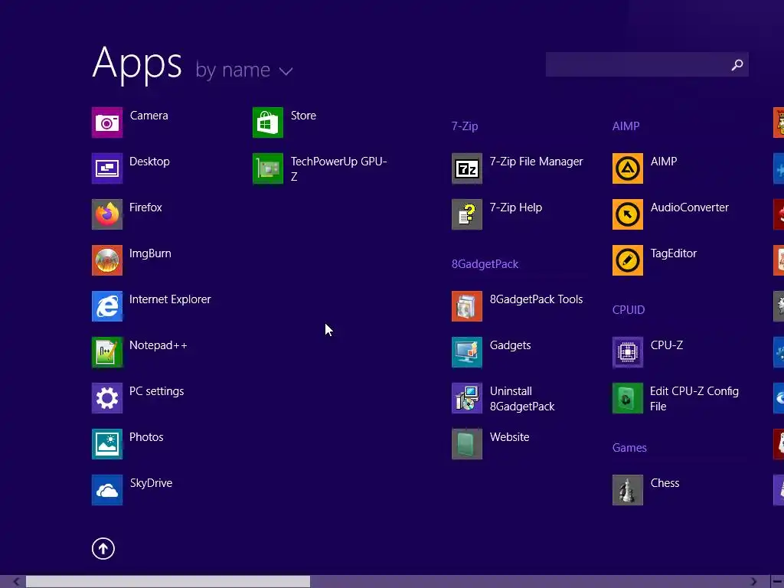Launch the AIMP player icon
This screenshot has height=588, width=784.
pos(628,168)
